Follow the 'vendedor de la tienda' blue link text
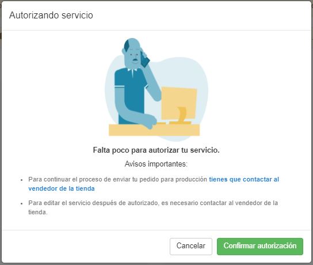The width and height of the screenshot is (313, 265). click(x=62, y=188)
